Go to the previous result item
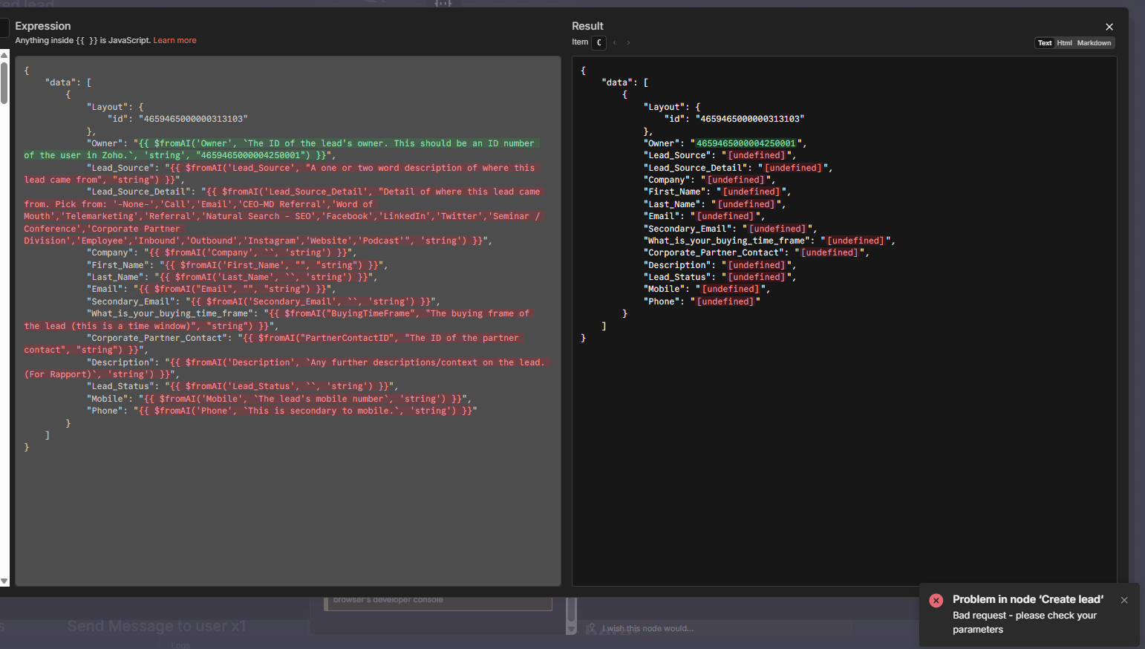The height and width of the screenshot is (649, 1145). [x=615, y=43]
